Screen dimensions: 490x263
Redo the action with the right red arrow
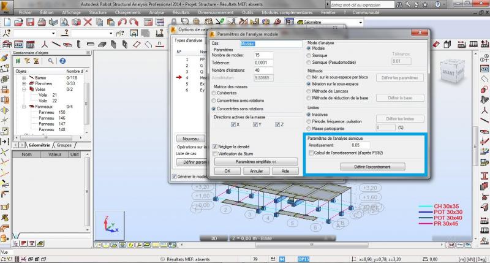[x=134, y=22]
